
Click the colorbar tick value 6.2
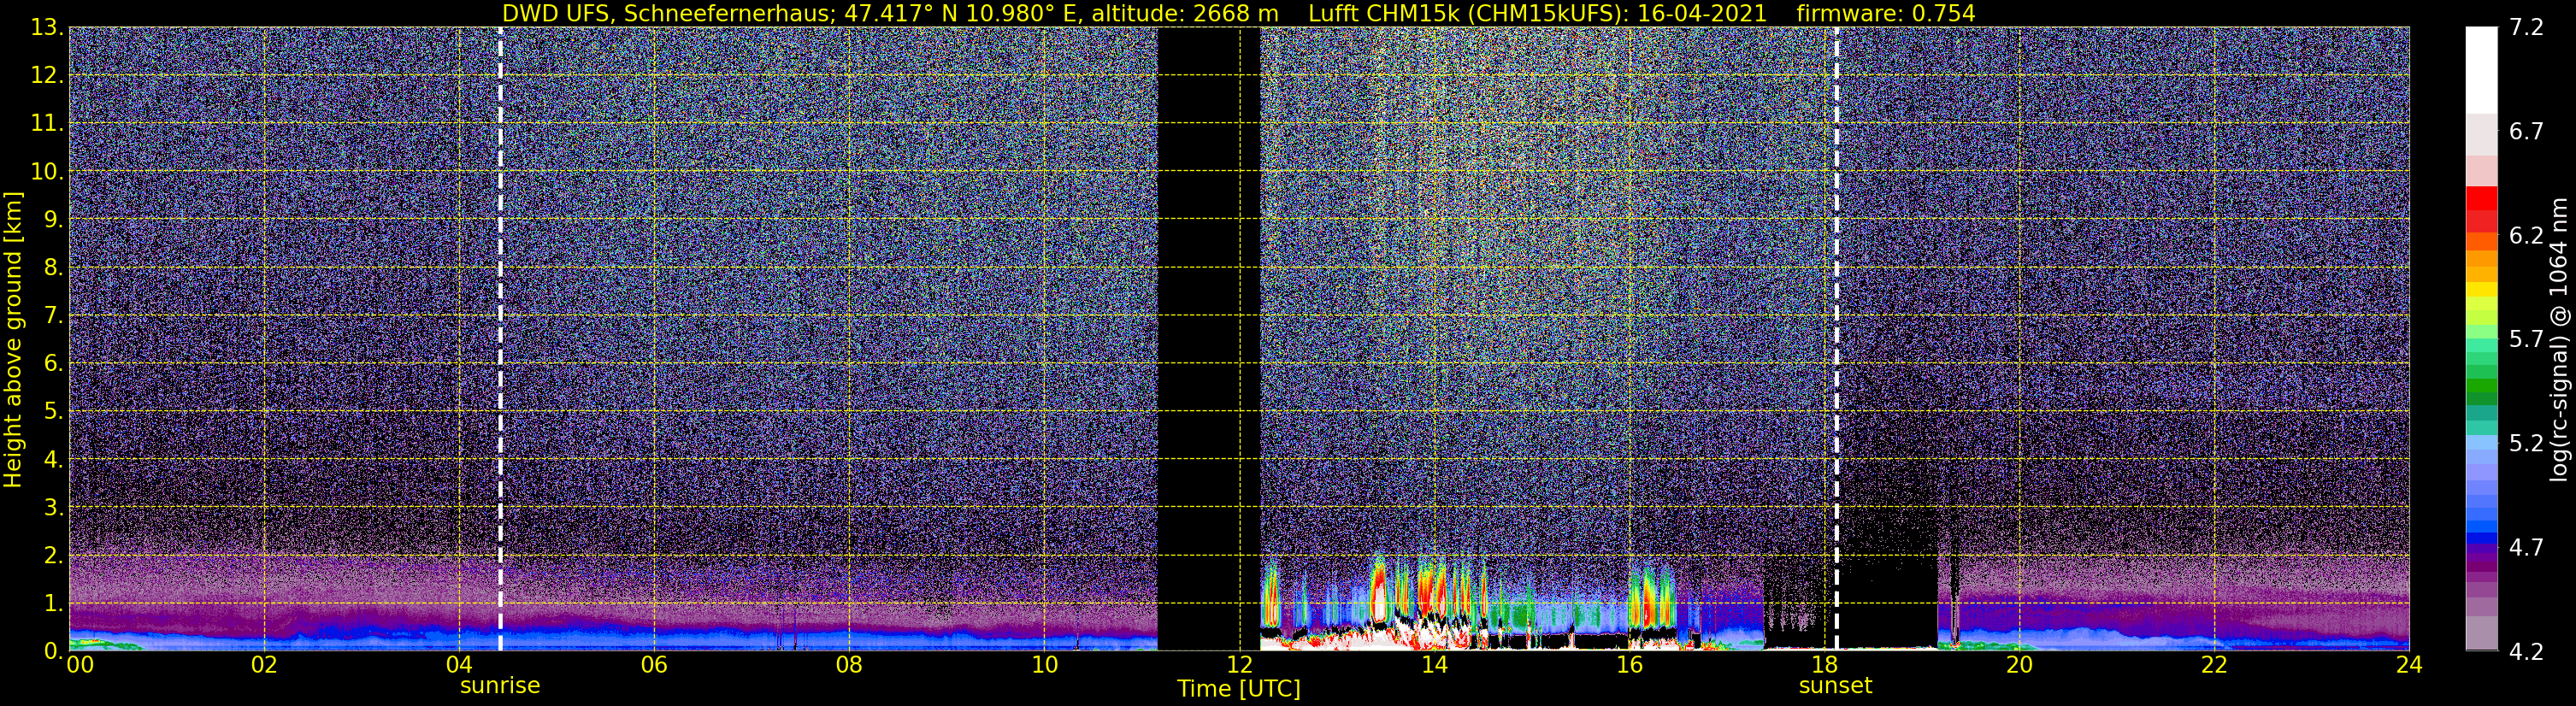click(x=2527, y=236)
